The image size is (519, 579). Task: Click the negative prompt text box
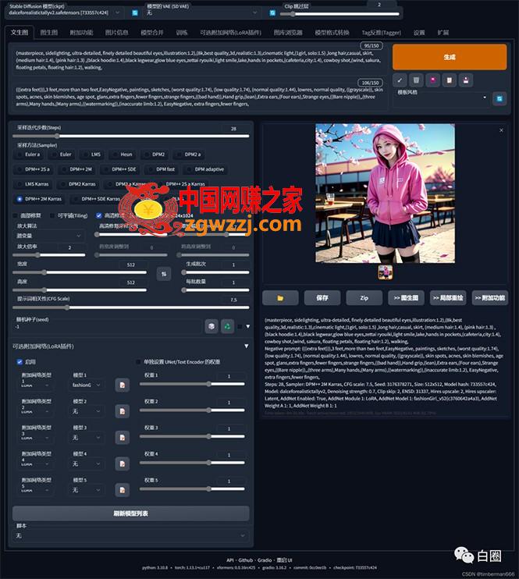click(x=199, y=97)
